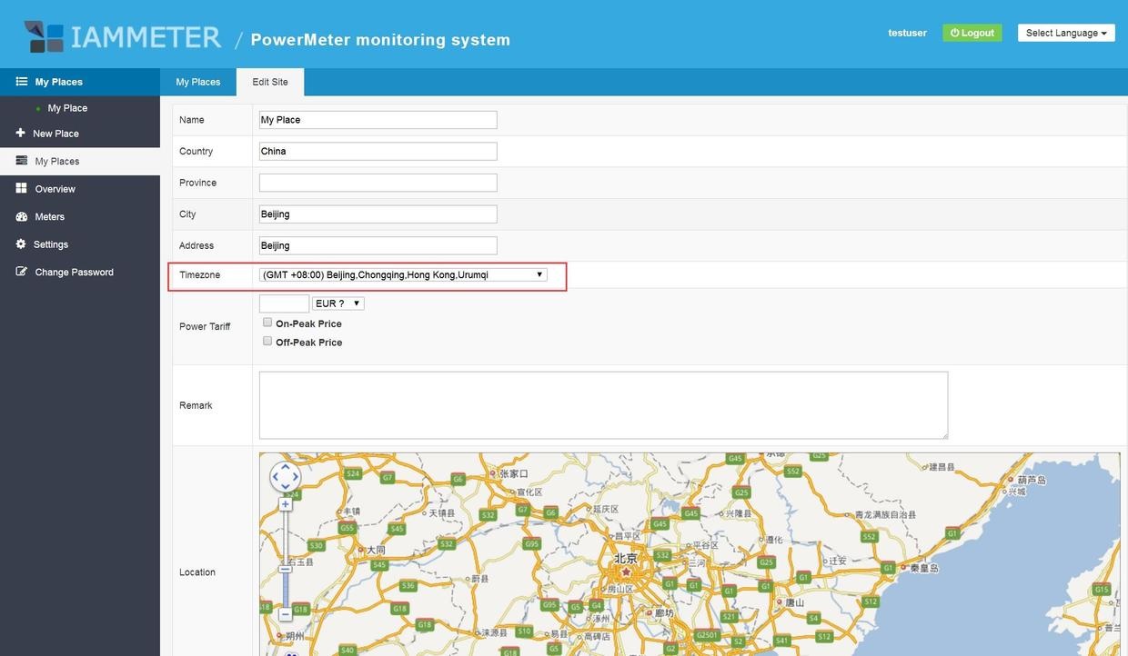Viewport: 1128px width, 656px height.
Task: Open My Place in sidebar tree
Action: (x=67, y=108)
